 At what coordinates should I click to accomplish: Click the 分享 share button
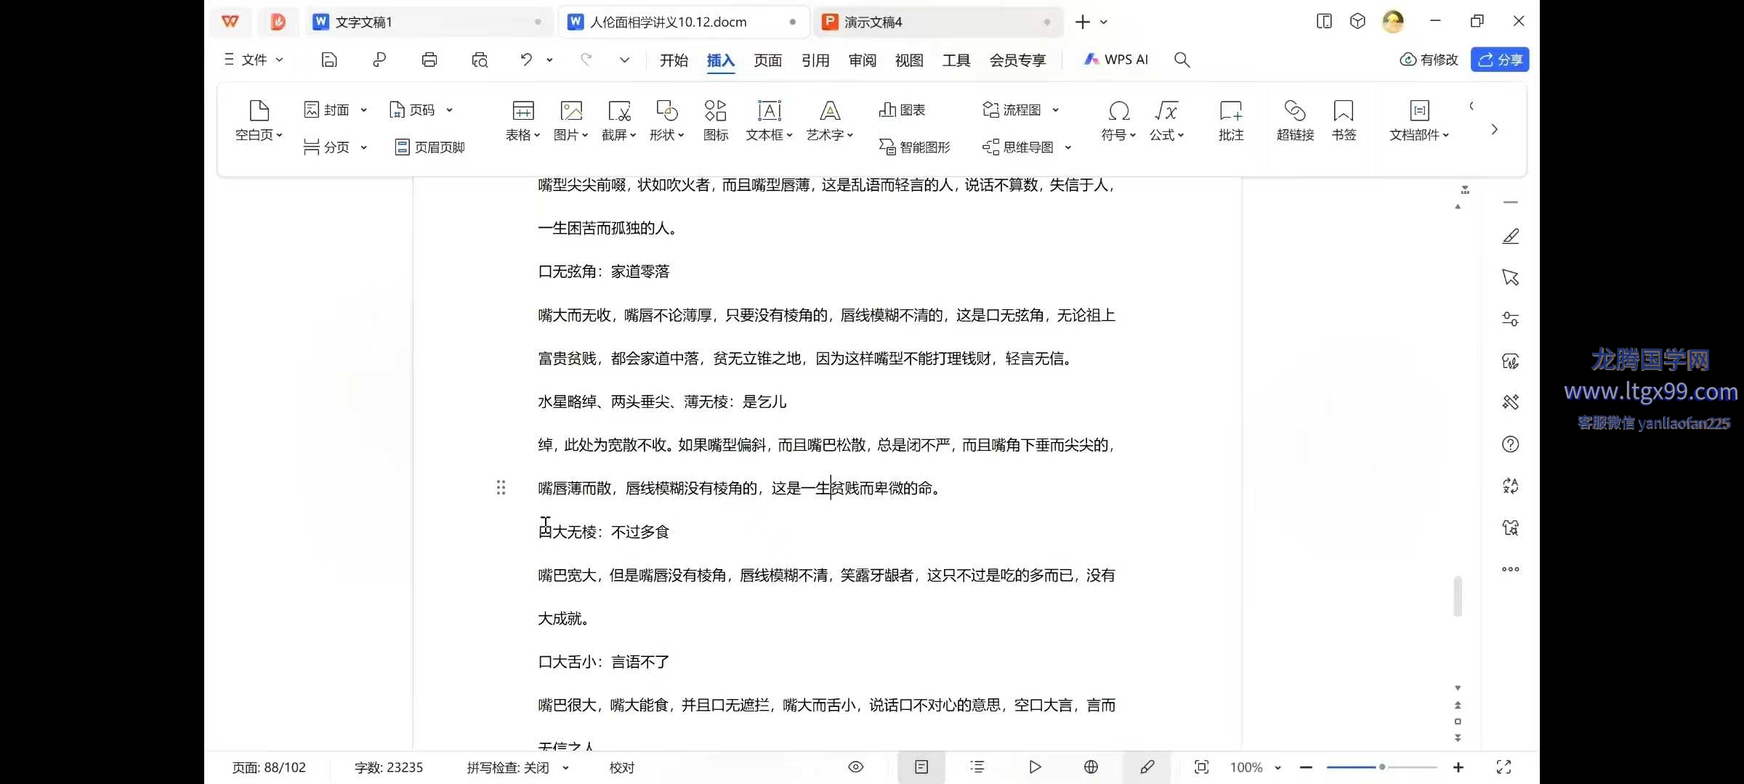(x=1500, y=60)
